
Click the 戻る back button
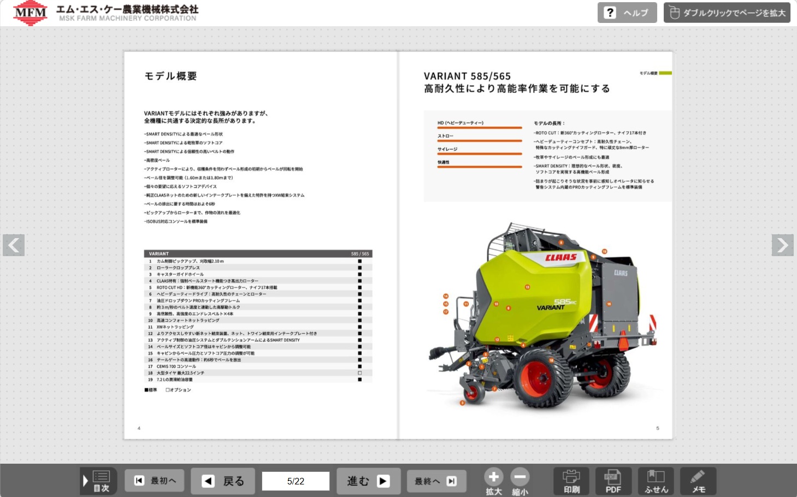(223, 481)
